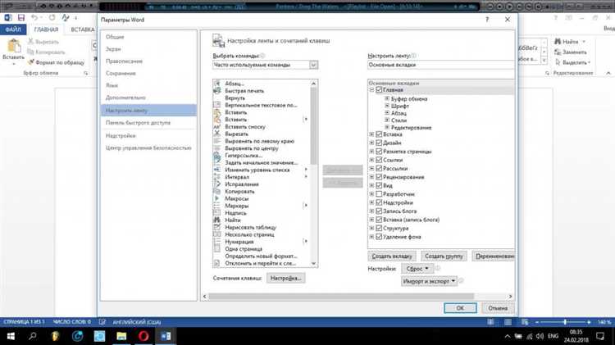The width and height of the screenshot is (615, 345).
Task: Select the Найти binoculars command in the list
Action: 217,220
